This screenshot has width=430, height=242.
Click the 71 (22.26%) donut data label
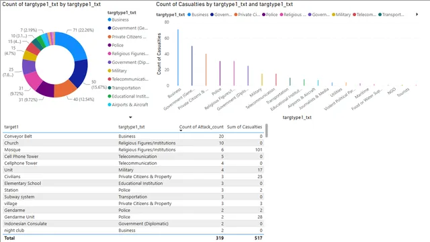tap(83, 30)
